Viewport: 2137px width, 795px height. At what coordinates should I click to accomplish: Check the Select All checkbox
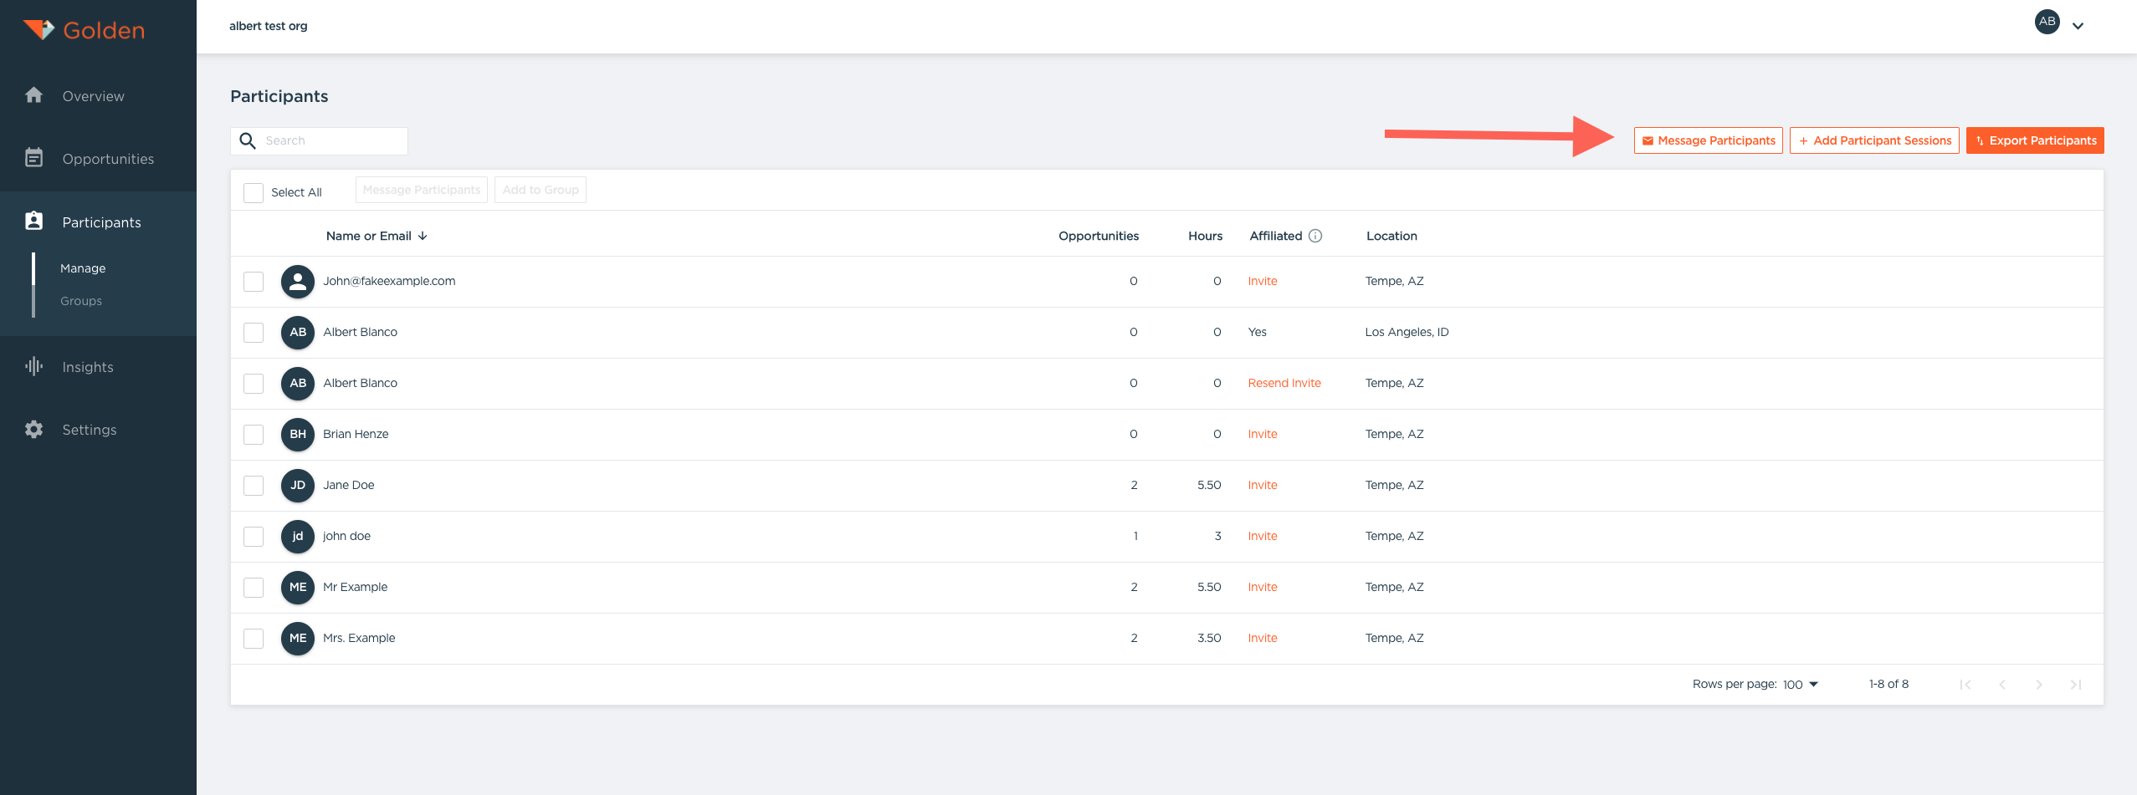coord(254,192)
